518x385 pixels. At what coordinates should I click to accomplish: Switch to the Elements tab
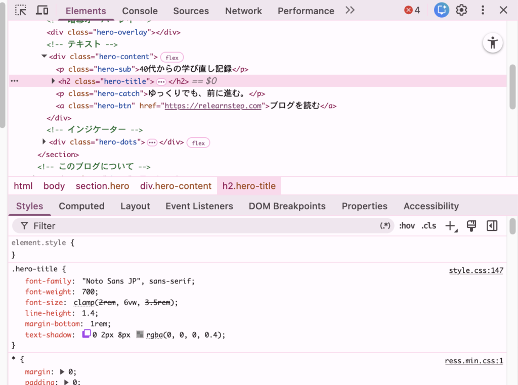pos(85,11)
